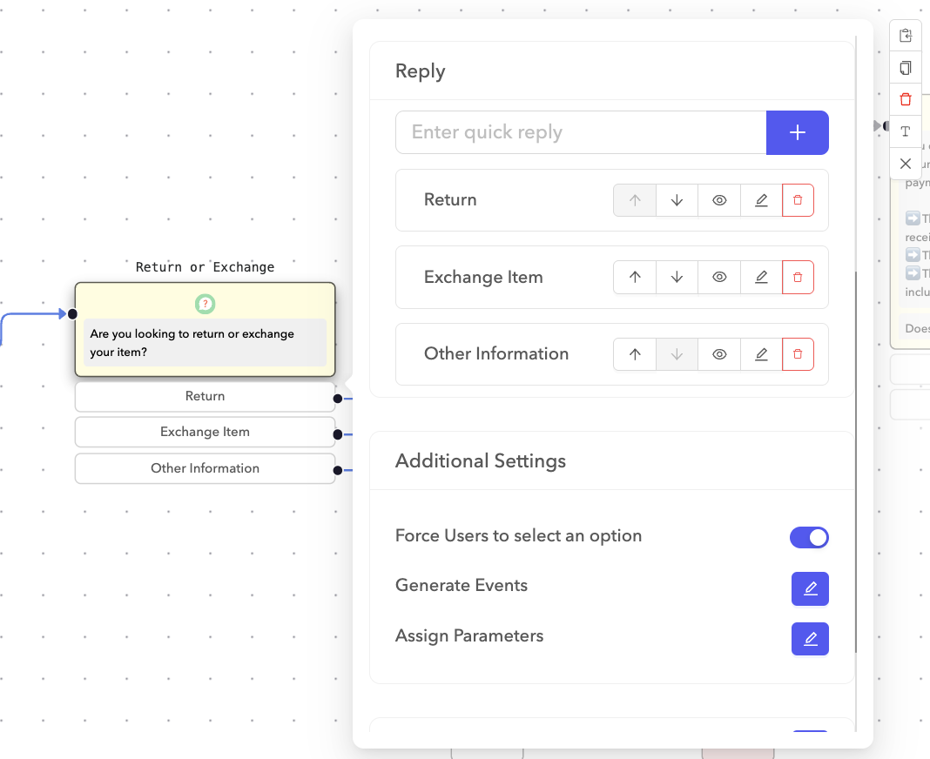Click the text T icon in toolbar
The width and height of the screenshot is (930, 759).
pyautogui.click(x=906, y=131)
